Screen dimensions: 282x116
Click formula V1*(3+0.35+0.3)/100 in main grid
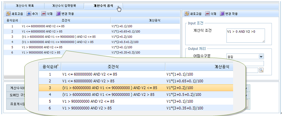point(126,52)
